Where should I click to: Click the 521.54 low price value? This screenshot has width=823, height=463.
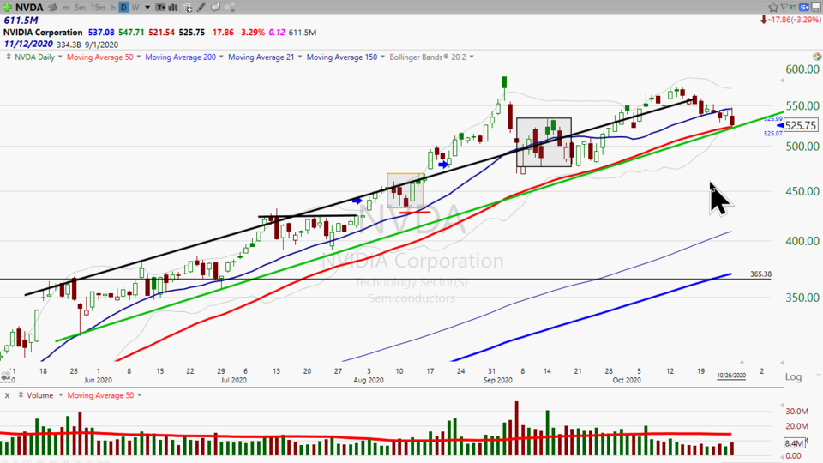click(161, 33)
